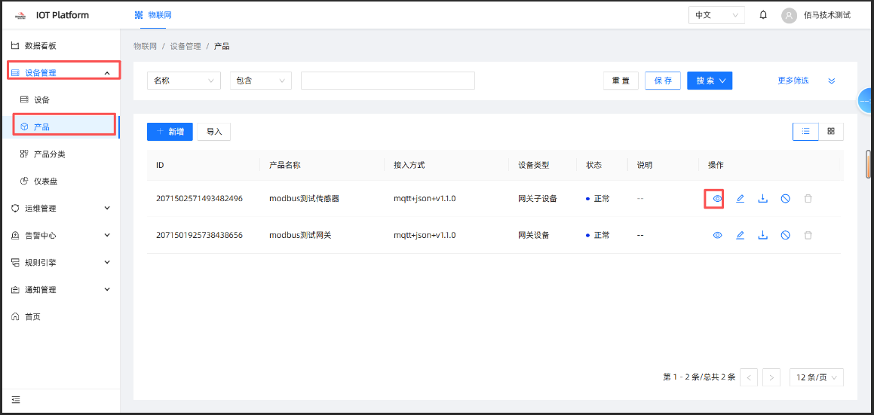Click the page vertical scrollbar thumb

coord(869,163)
